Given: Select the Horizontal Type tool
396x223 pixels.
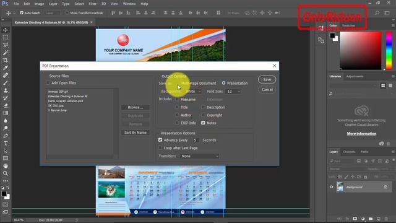Looking at the screenshot, I should (6, 143).
